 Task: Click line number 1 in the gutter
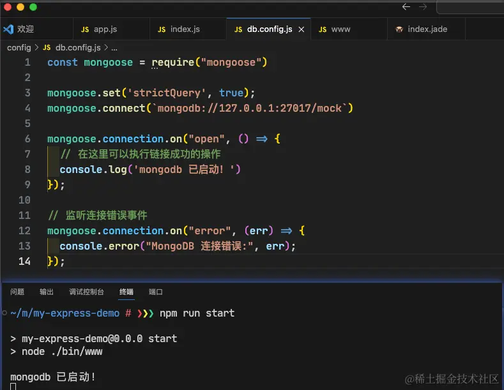27,63
